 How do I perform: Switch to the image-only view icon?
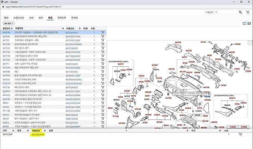249,23
